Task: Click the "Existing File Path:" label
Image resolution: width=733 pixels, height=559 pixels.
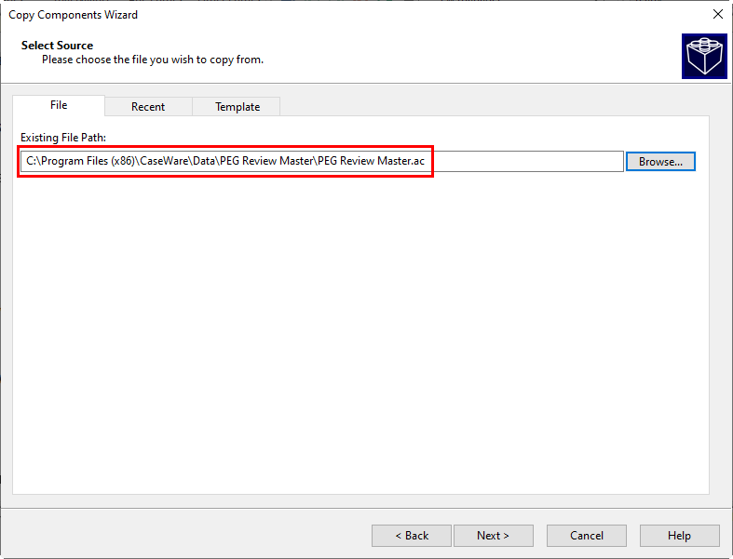Action: pyautogui.click(x=63, y=138)
